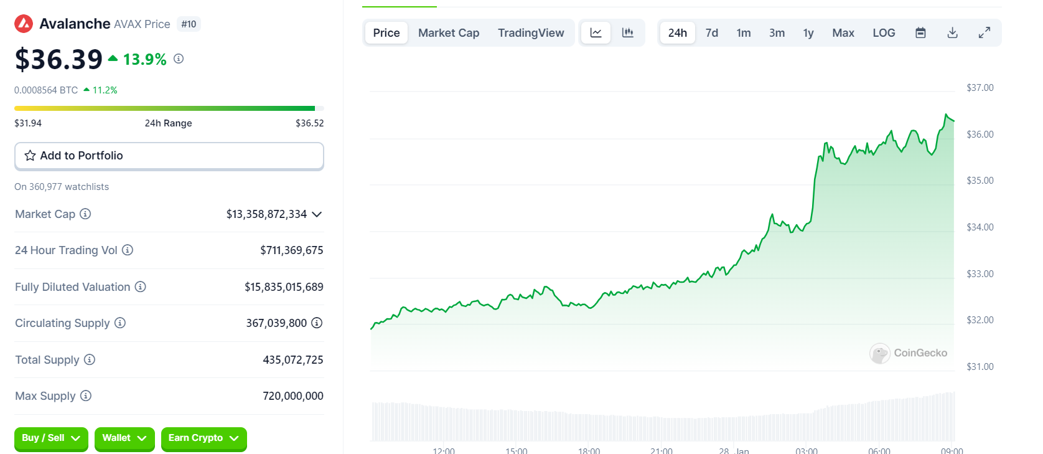Click the Avalanche logo icon
The width and height of the screenshot is (1043, 454).
[24, 24]
